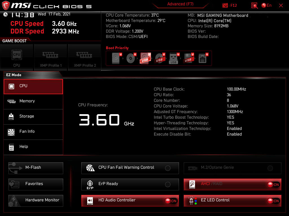This screenshot has height=216, width=289.
Task: Change language via the En globe icon
Action: point(266,5)
